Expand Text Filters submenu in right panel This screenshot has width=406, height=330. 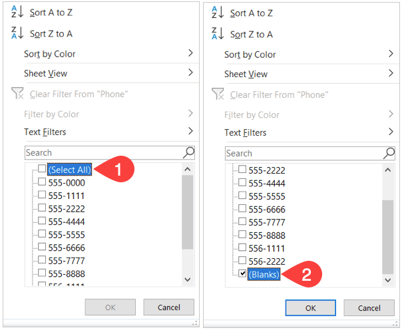pyautogui.click(x=391, y=132)
